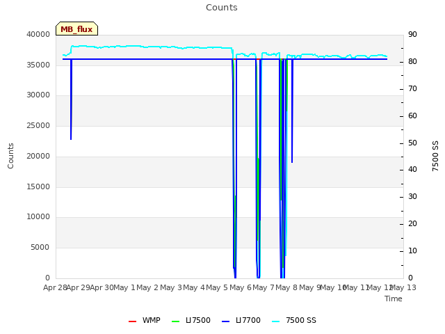Click the LI7700 dip after May 8
This screenshot has width=445, height=334.
[292, 111]
